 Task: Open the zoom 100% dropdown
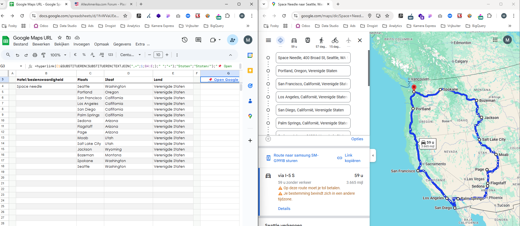pyautogui.click(x=58, y=55)
